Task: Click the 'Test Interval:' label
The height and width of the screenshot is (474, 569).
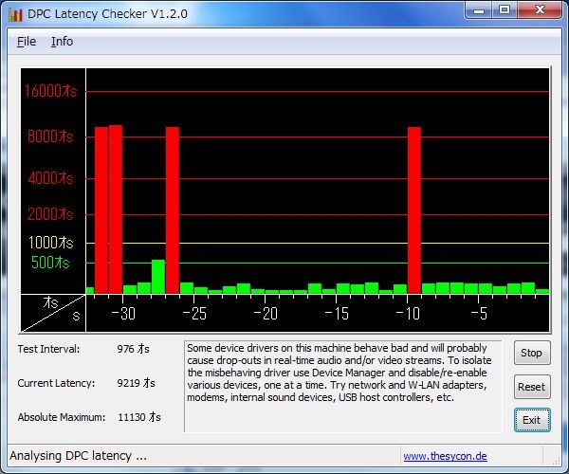Action: click(48, 349)
